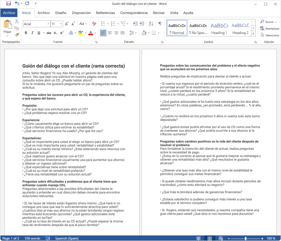The image size is (281, 241).
Task: Apply the Heading 1 style
Action: [219, 28]
